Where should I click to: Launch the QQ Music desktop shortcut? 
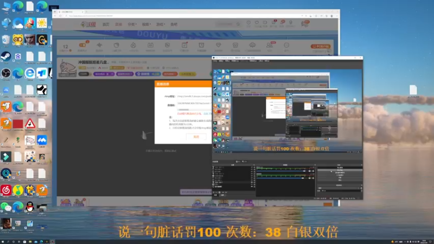18,190
